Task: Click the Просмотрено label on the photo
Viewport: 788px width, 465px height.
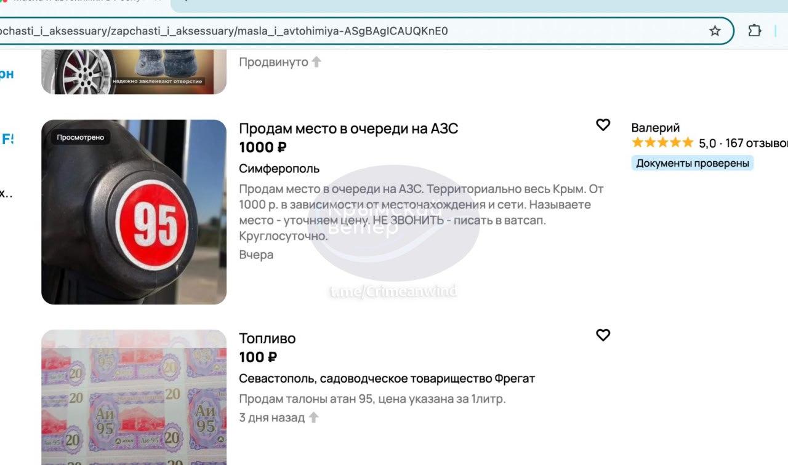Action: coord(81,137)
